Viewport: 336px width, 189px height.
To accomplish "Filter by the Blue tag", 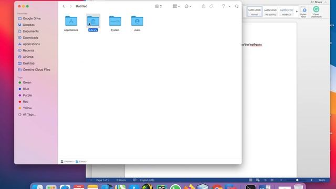I will pyautogui.click(x=26, y=89).
